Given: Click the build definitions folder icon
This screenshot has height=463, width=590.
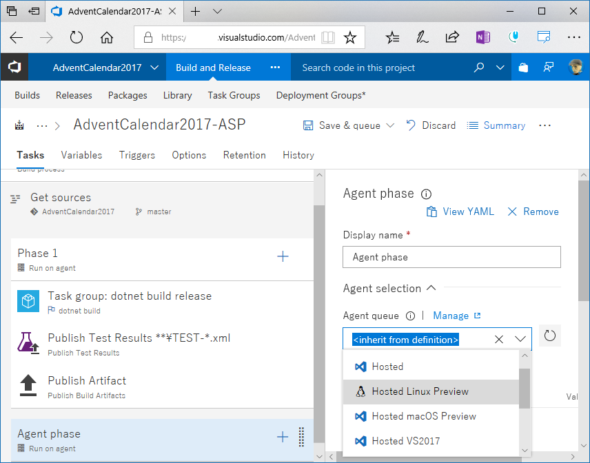Looking at the screenshot, I should (19, 125).
